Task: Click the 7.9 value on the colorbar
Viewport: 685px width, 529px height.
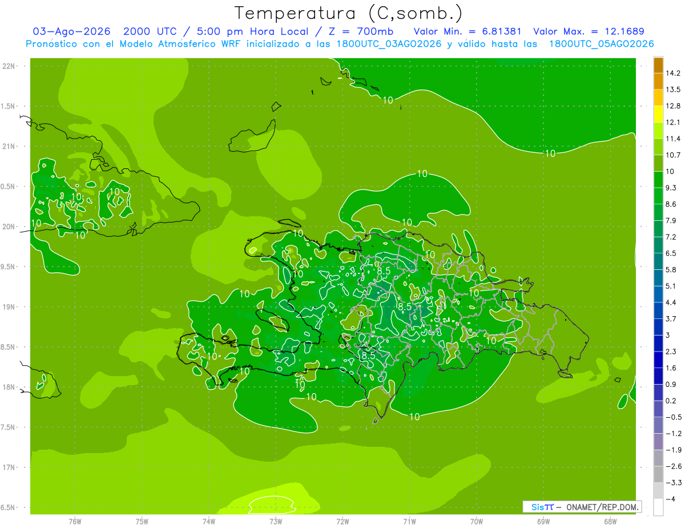Action: [672, 220]
